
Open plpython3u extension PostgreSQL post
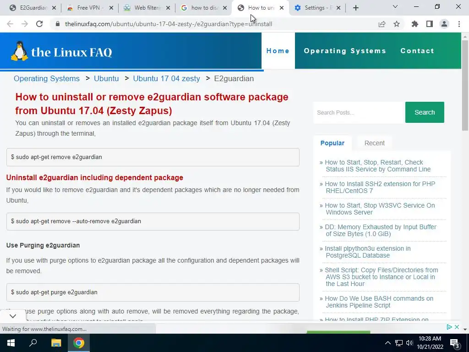pos(368,252)
